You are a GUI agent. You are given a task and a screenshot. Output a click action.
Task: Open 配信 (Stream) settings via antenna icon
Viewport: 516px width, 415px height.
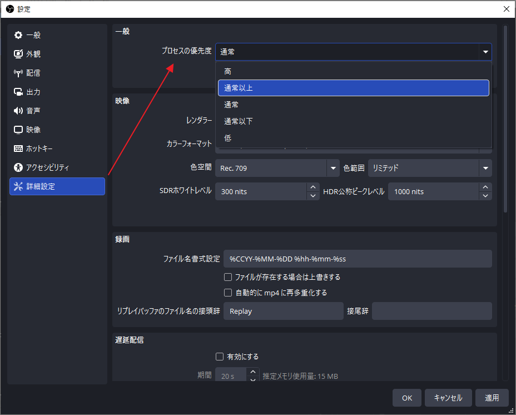19,72
